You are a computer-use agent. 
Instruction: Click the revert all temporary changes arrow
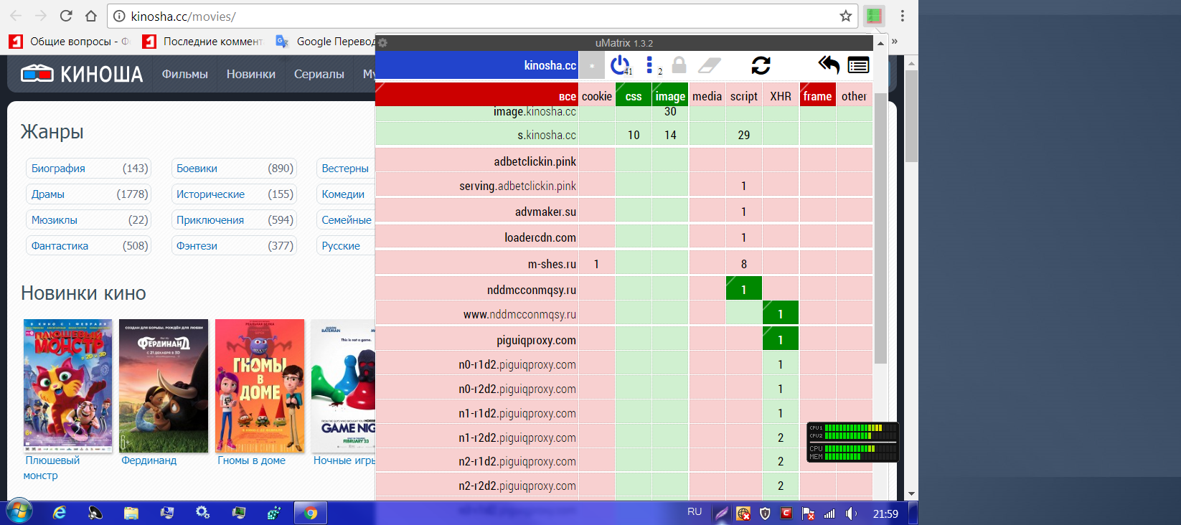tap(829, 65)
